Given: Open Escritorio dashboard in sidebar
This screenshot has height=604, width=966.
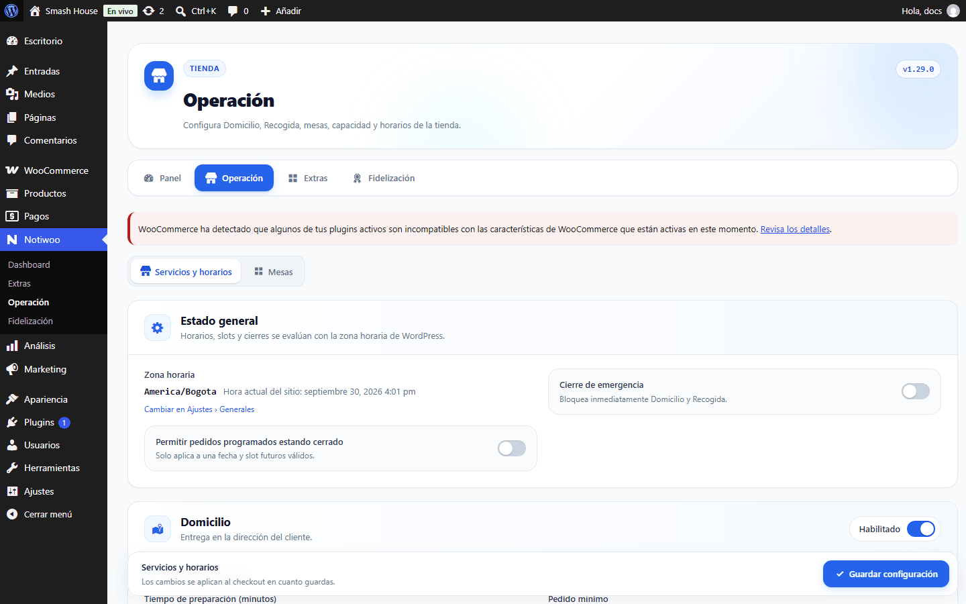Looking at the screenshot, I should pos(54,41).
